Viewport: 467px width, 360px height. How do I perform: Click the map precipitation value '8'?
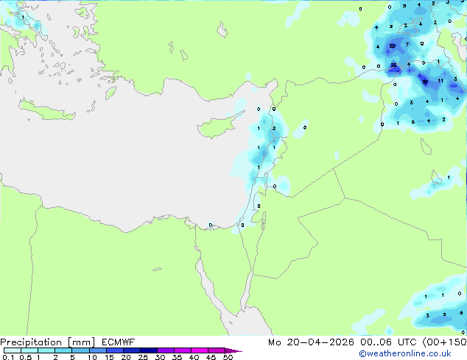[x=461, y=313]
